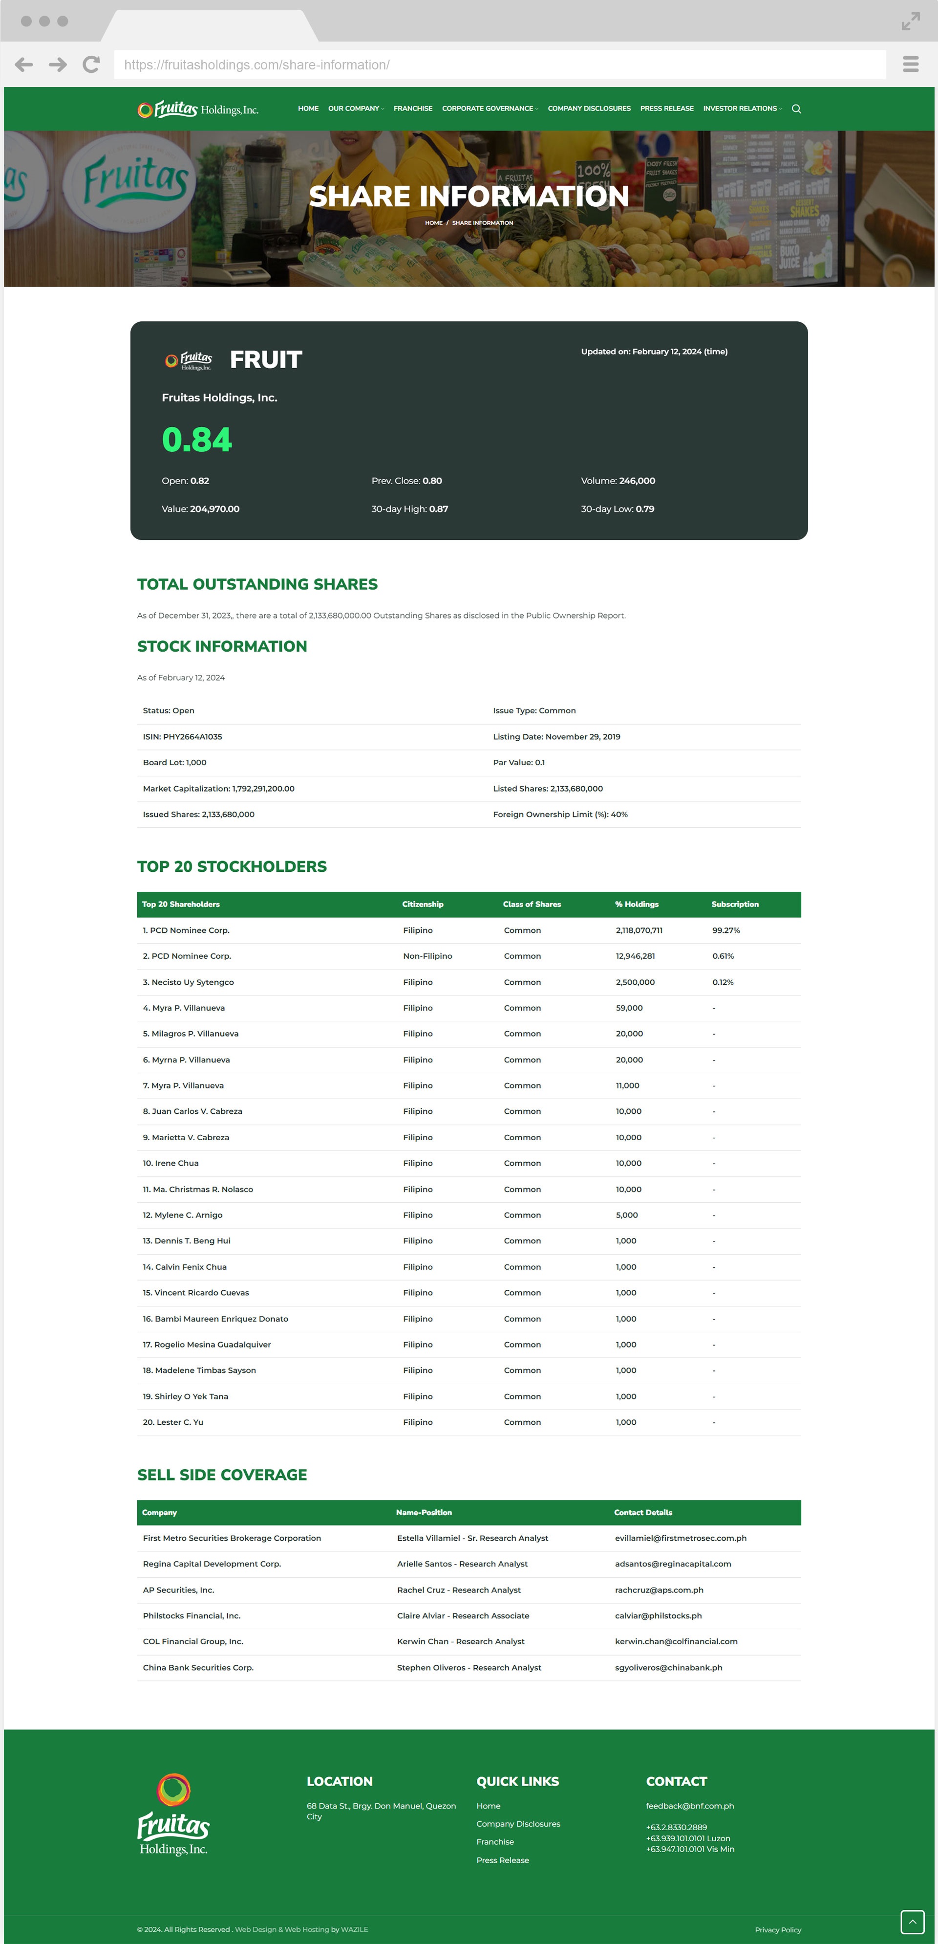The image size is (938, 1944).
Task: Click the Board Lot 1,000 entry
Action: click(174, 762)
